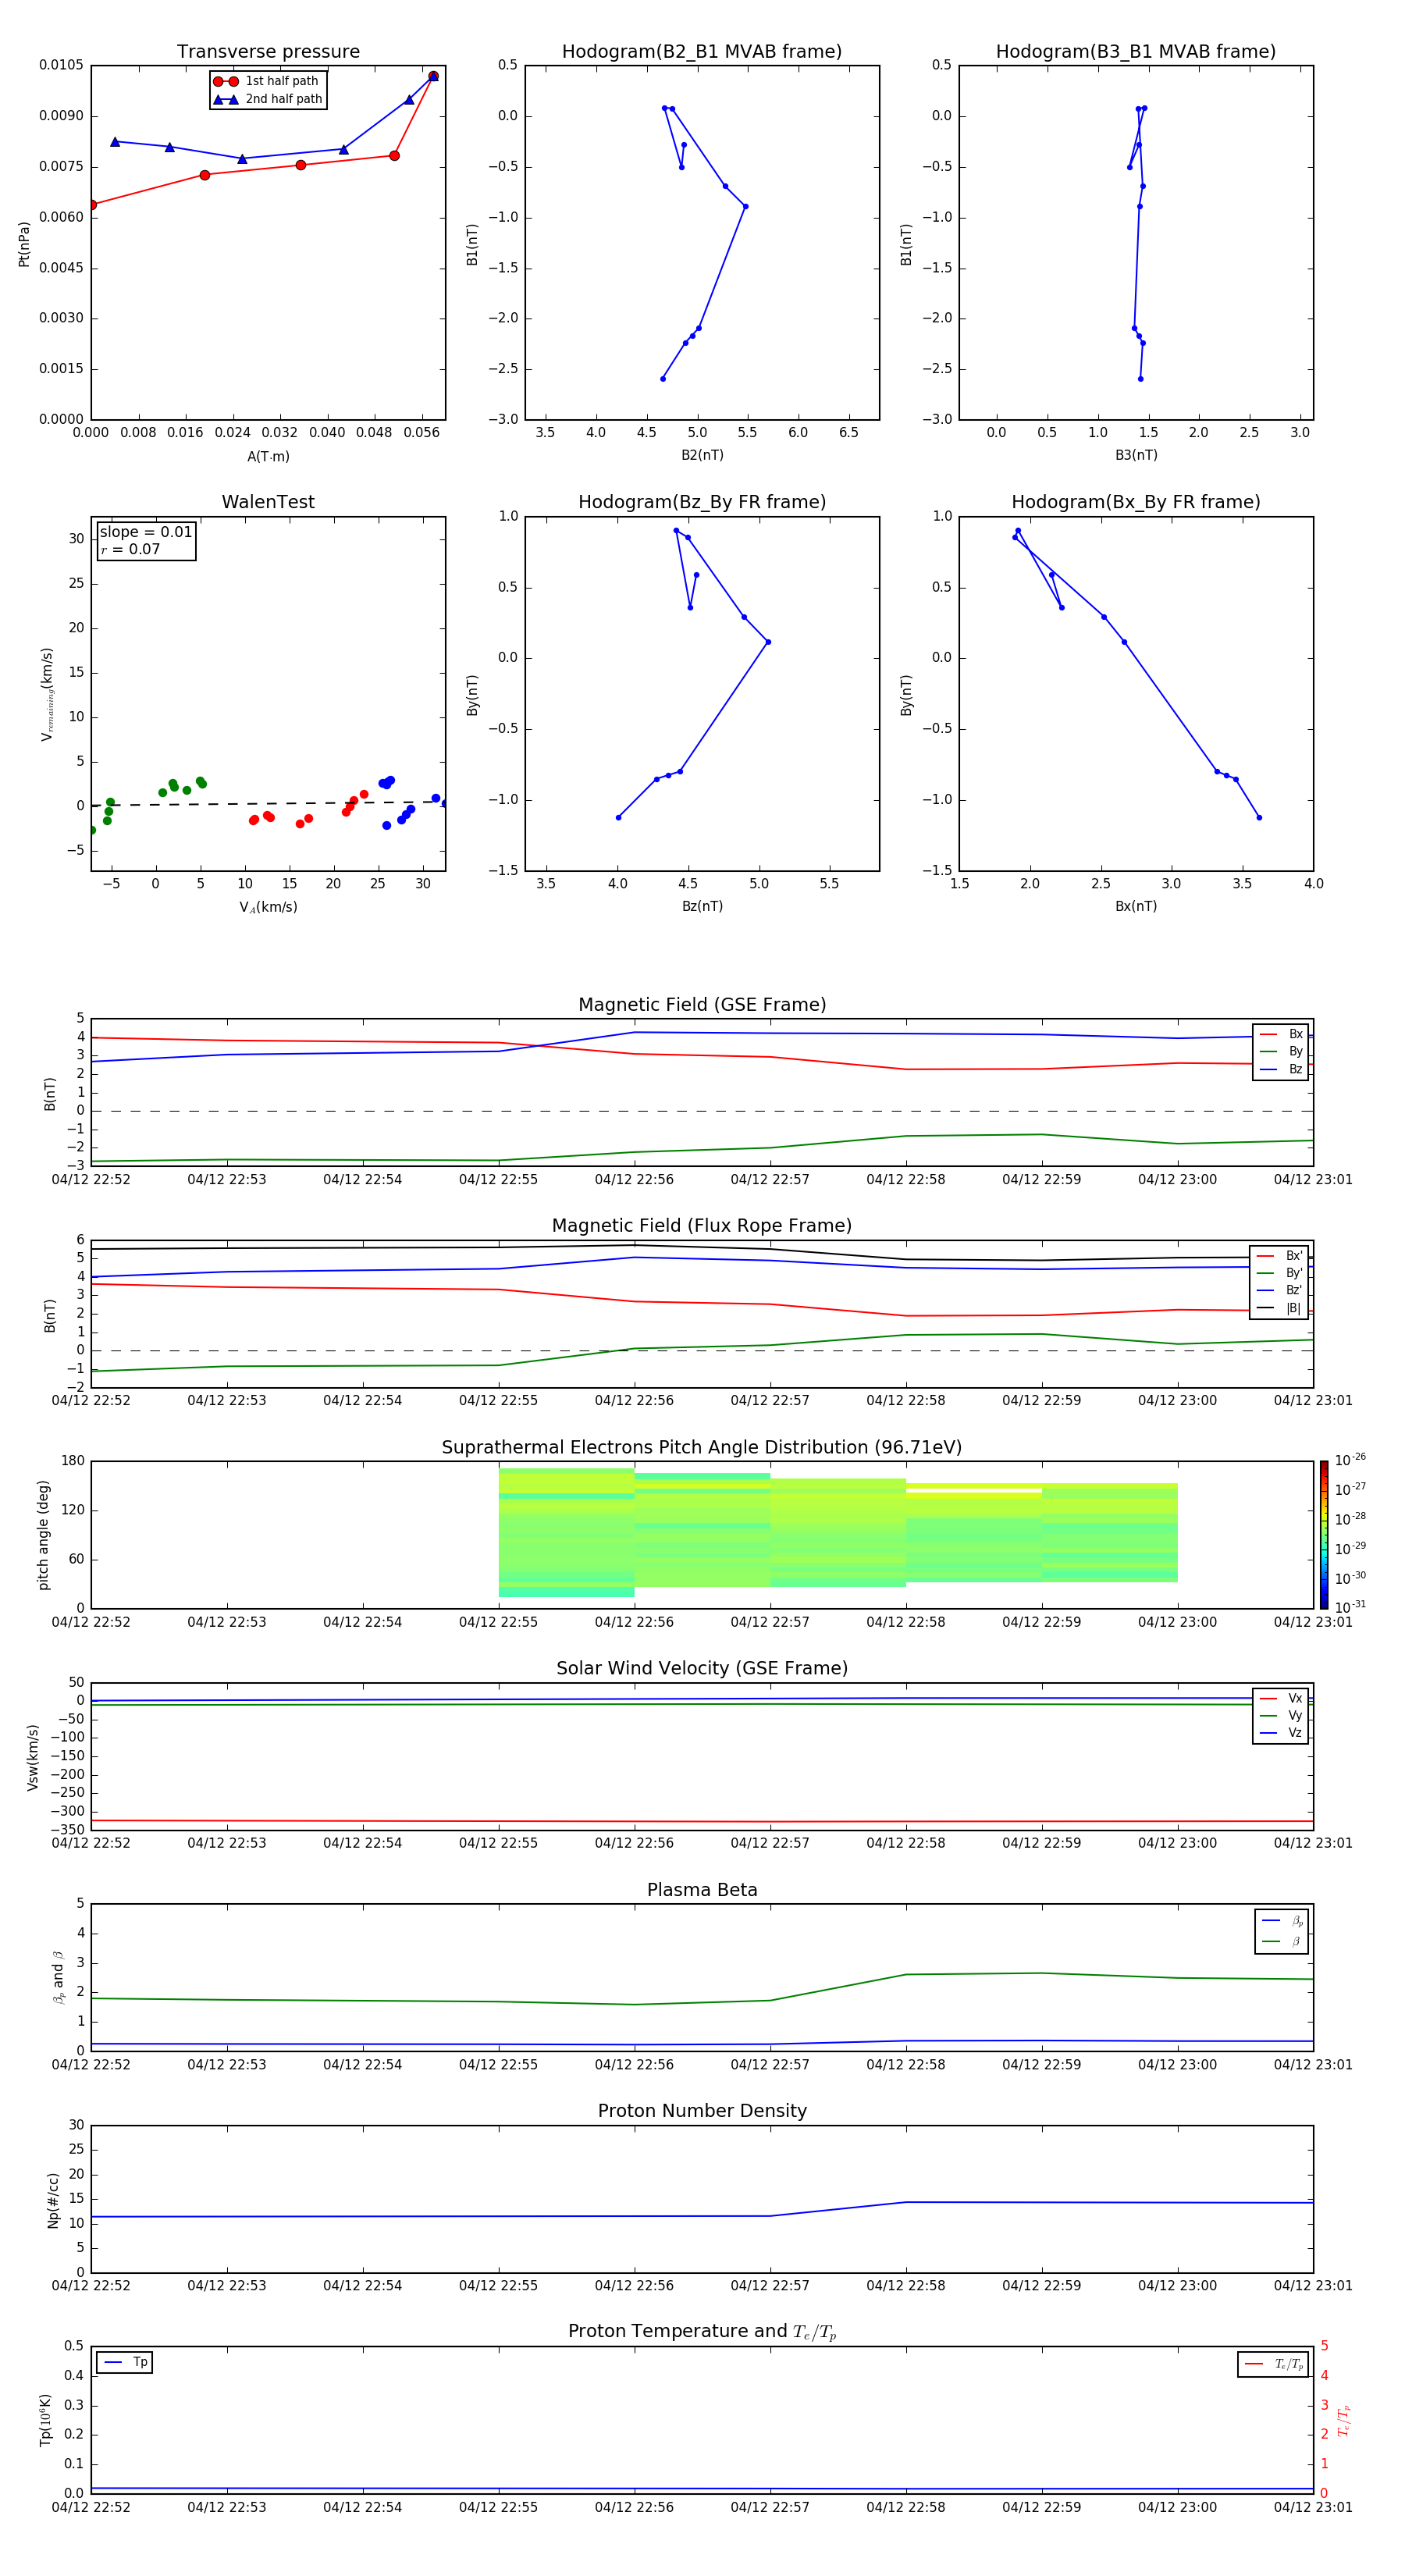Click the 'Magnetic Field (Flux Rope Frame)' title

pos(702,1226)
